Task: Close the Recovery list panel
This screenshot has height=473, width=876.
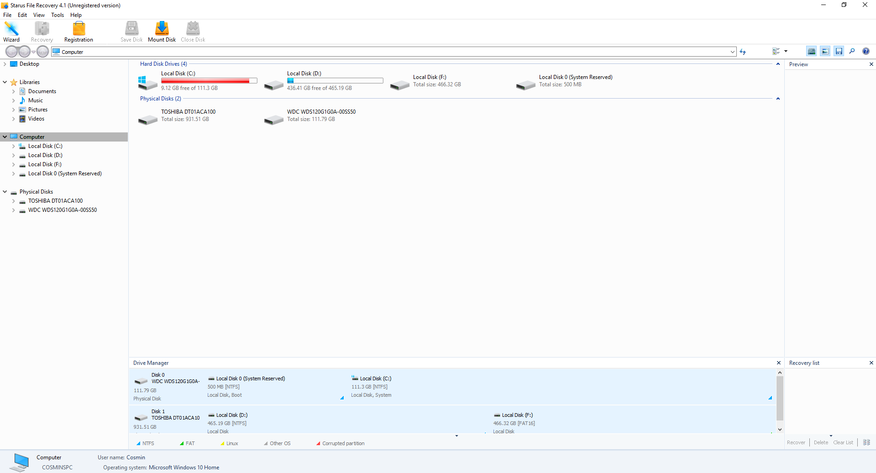Action: [x=871, y=363]
